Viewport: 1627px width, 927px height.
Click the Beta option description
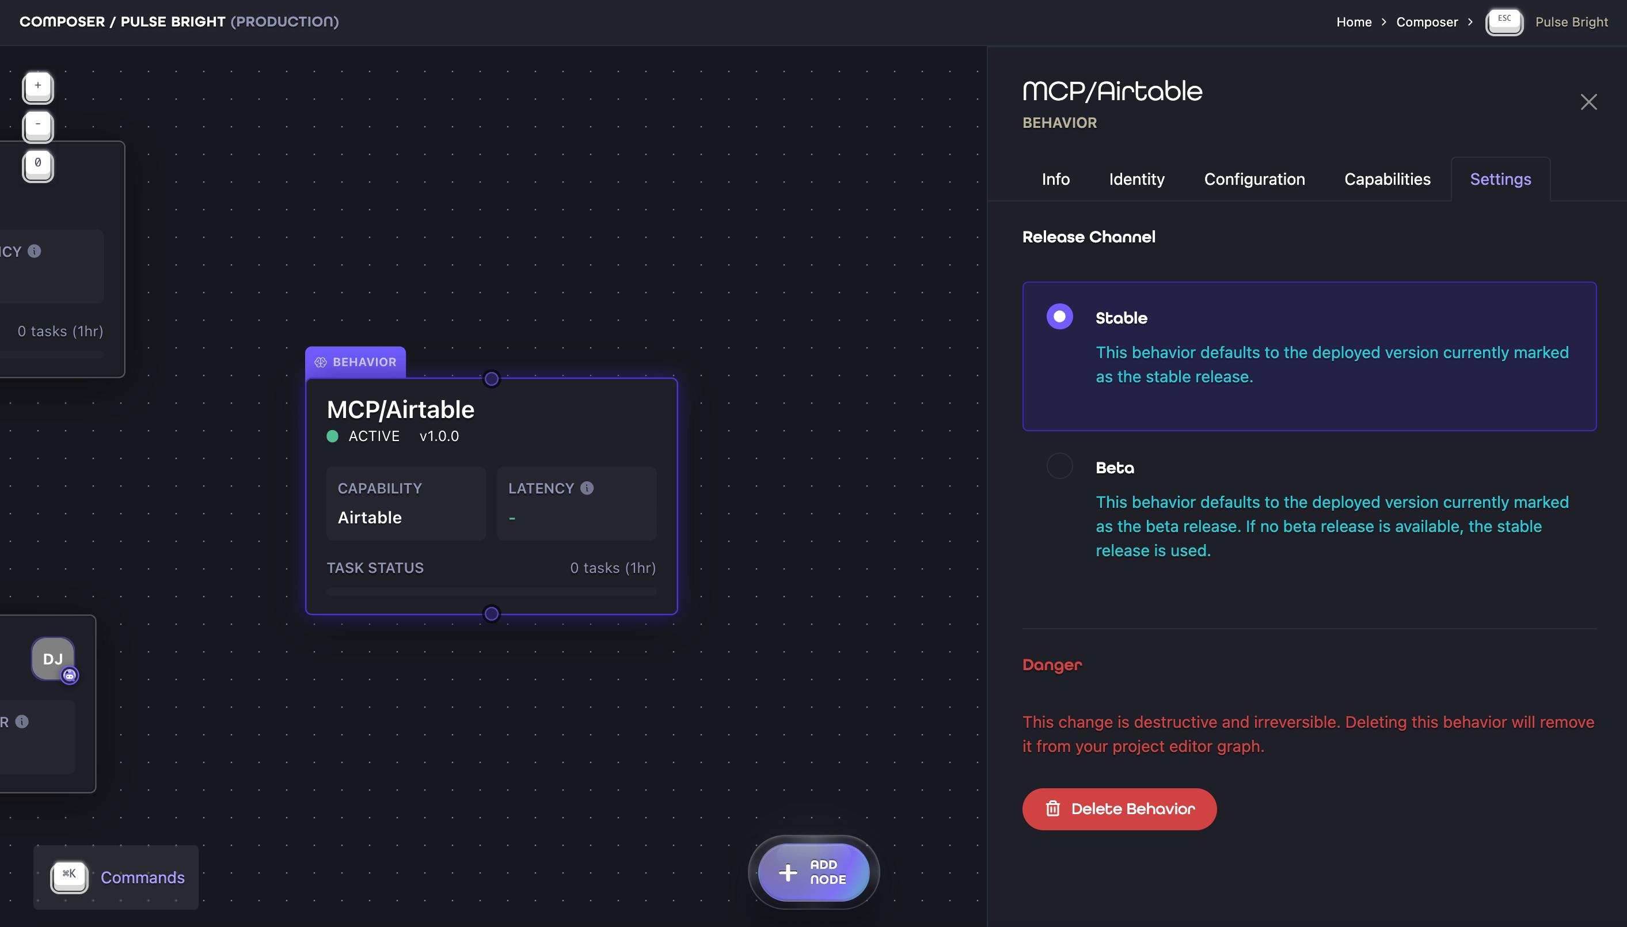tap(1332, 526)
